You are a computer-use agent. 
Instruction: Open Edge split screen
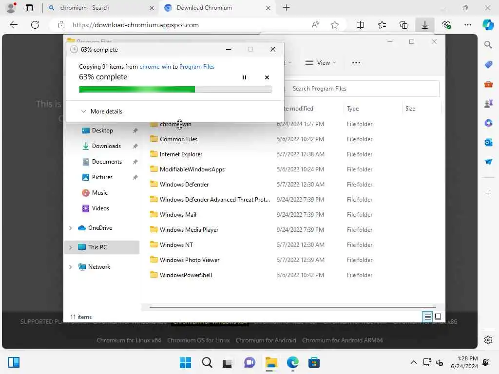tap(360, 25)
